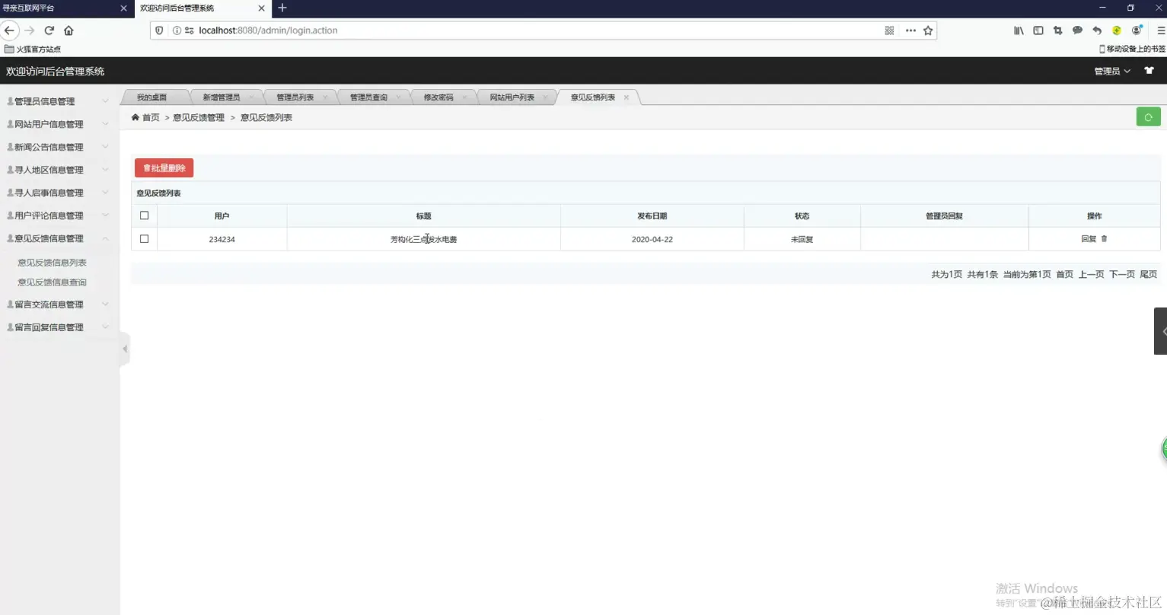Open the Firefox account avatar icon
The image size is (1167, 615).
pyautogui.click(x=1137, y=30)
